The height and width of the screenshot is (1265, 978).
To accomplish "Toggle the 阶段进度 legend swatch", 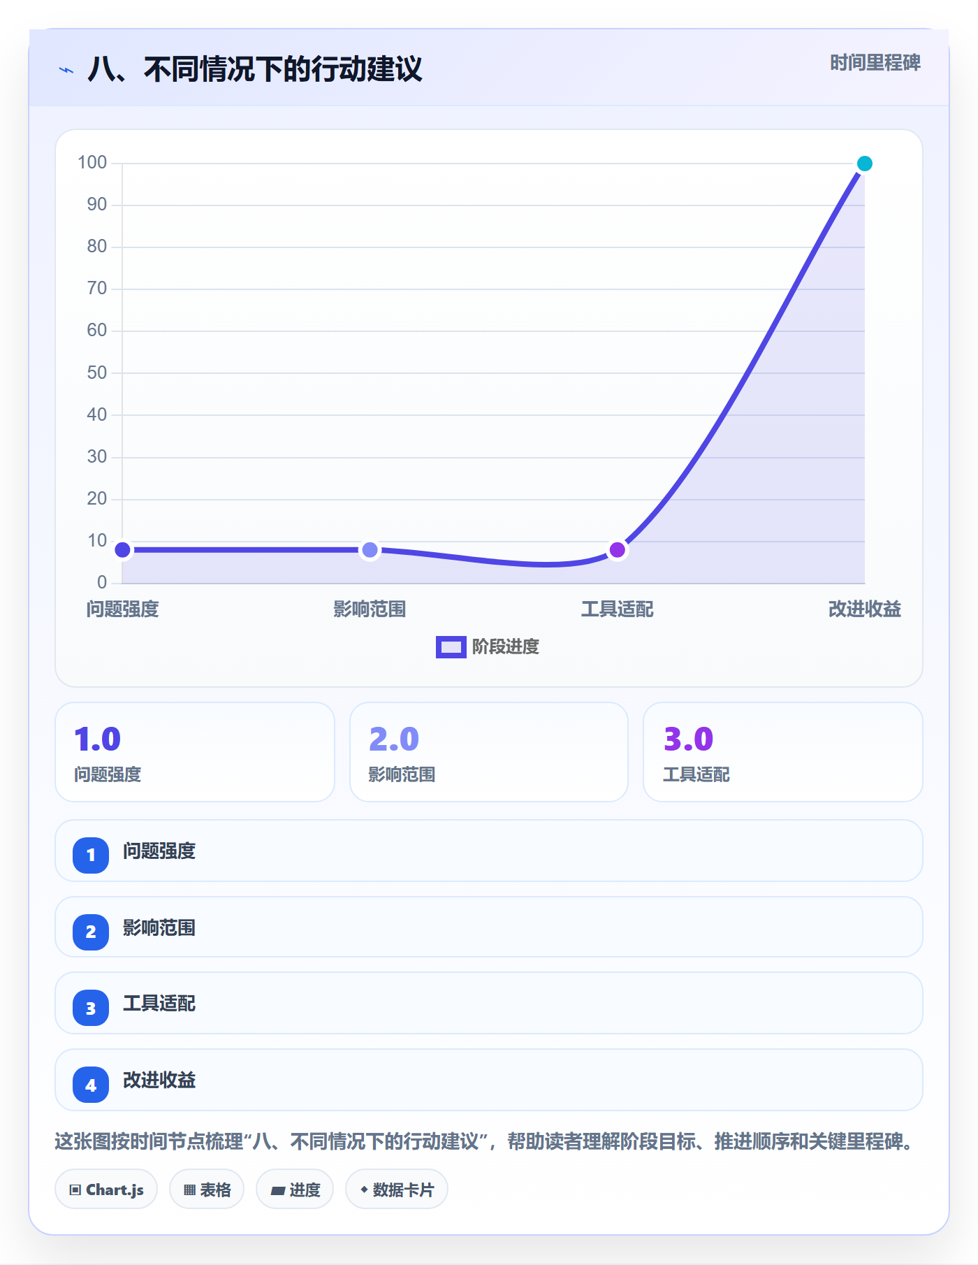I will [451, 647].
